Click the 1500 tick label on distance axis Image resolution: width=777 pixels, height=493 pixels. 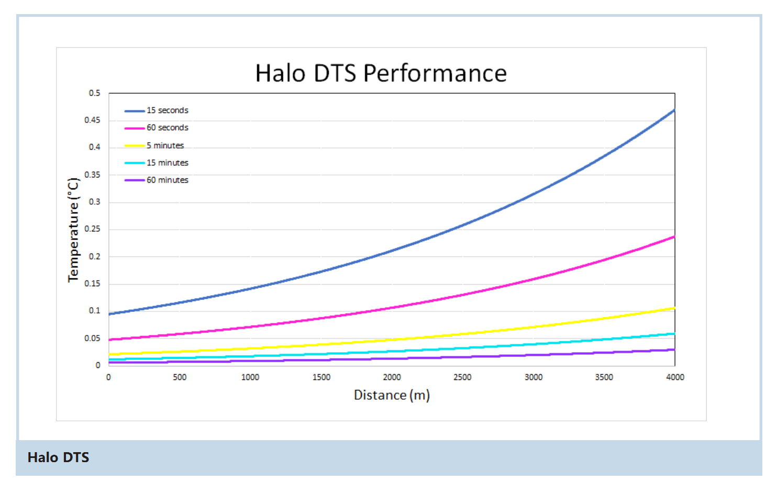pos(321,377)
